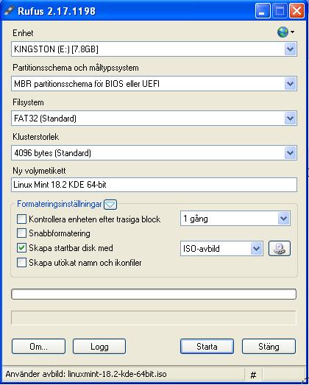Image resolution: width=309 pixels, height=385 pixels.
Task: Open the Enhet device dropdown
Action: pos(154,49)
